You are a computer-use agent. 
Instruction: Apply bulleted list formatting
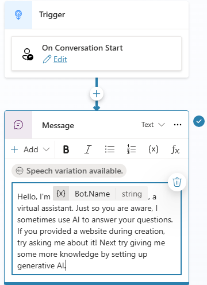point(110,149)
